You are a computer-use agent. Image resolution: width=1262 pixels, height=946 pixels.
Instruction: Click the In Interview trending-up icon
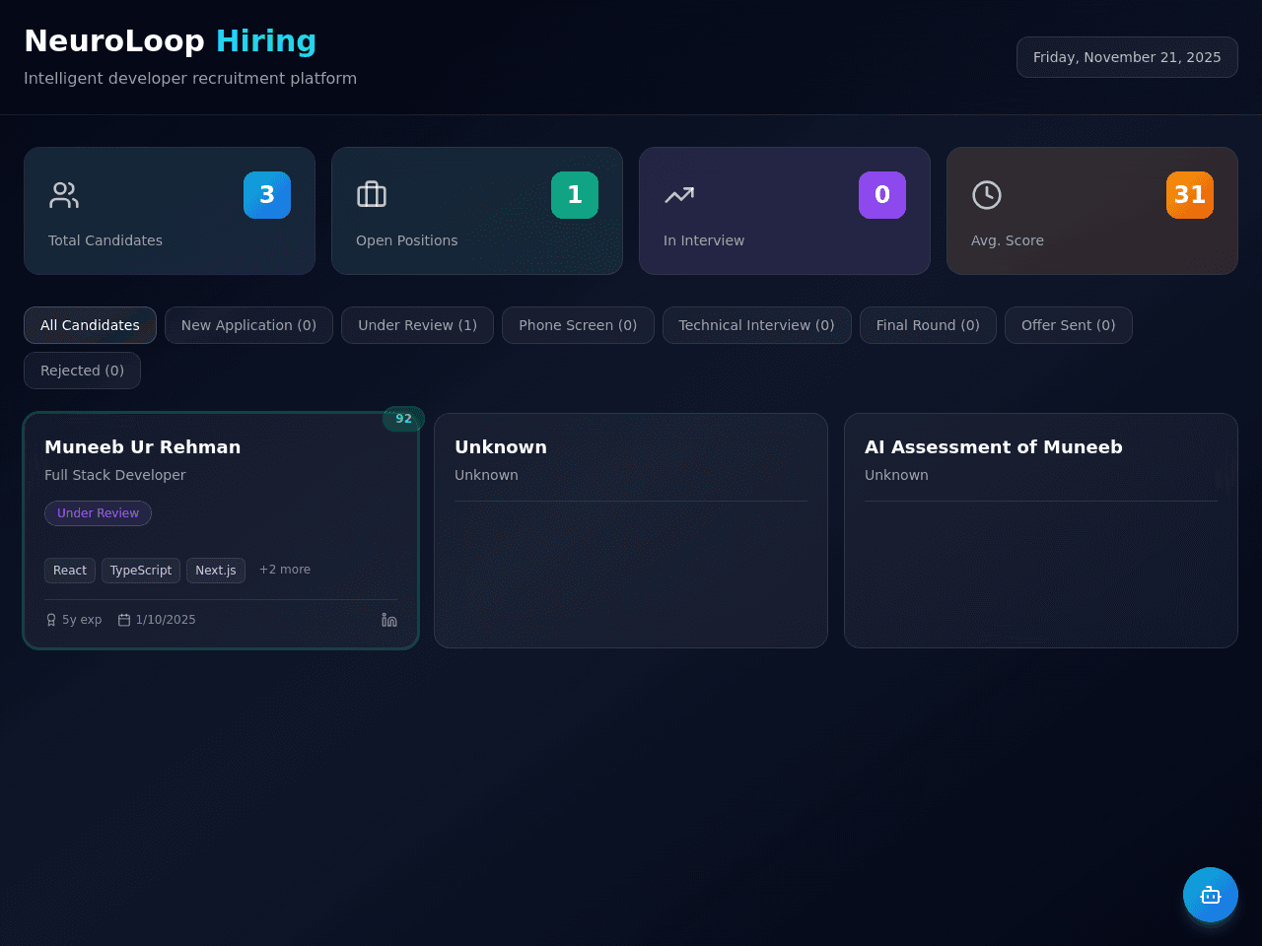tap(679, 195)
